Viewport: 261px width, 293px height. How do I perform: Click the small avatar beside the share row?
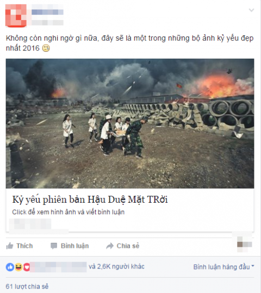pyautogui.click(x=244, y=244)
